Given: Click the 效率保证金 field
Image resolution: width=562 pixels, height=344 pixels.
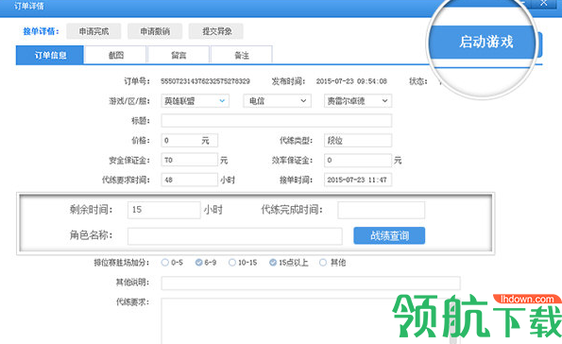Looking at the screenshot, I should coord(358,160).
